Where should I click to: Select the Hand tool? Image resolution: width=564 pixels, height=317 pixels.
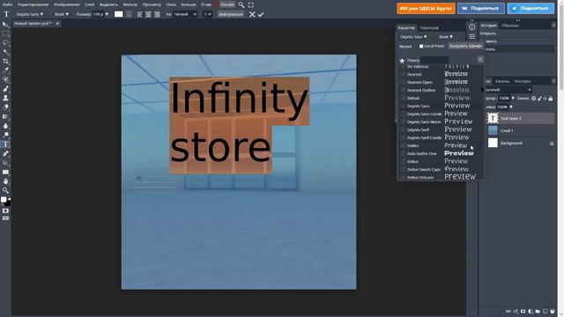point(5,181)
